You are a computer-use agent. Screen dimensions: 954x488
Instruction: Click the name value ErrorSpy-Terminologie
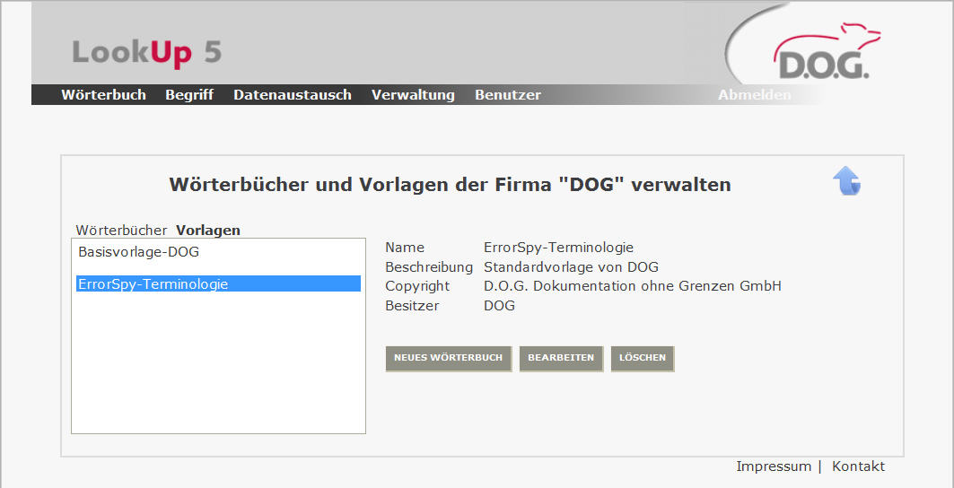click(558, 248)
